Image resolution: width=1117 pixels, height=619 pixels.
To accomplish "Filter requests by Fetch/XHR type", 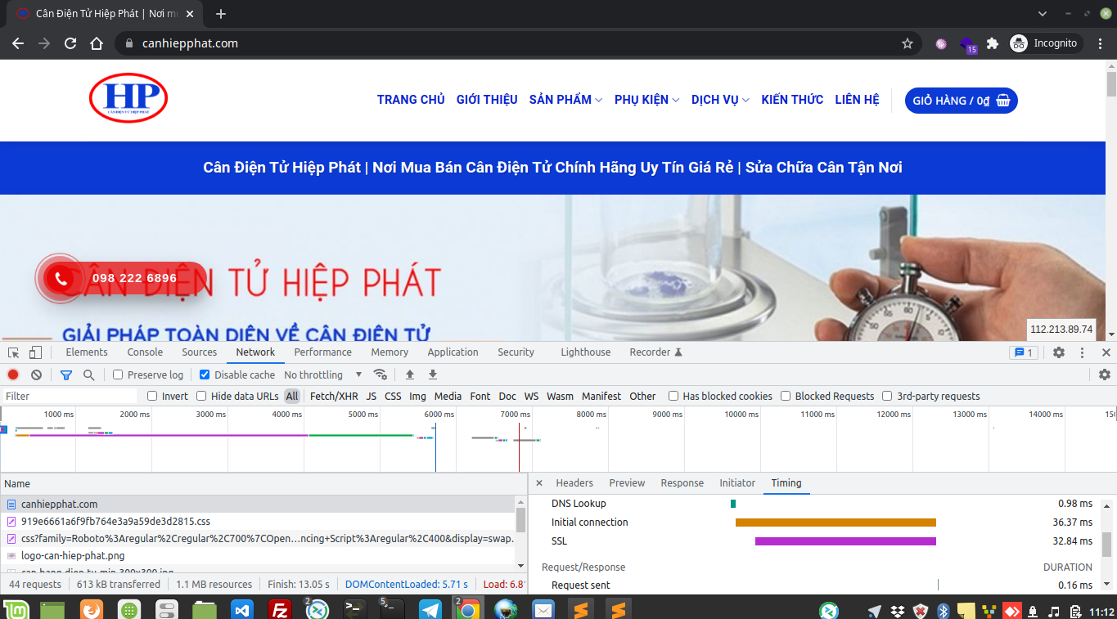I will tap(334, 396).
